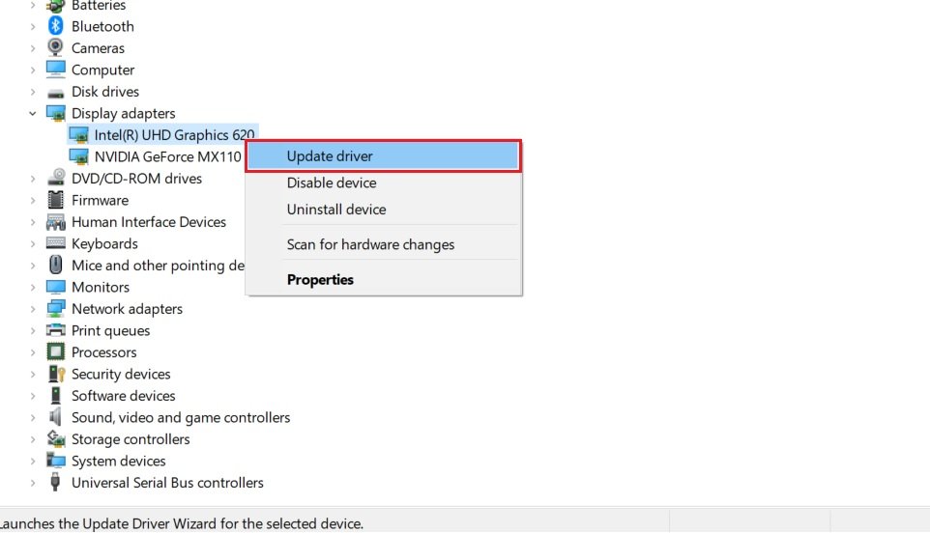
Task: Select the Print queues label
Action: [x=111, y=330]
